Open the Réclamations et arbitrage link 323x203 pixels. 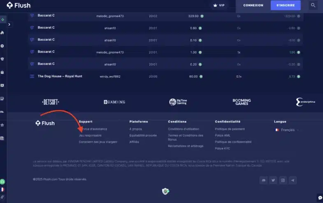pos(186,146)
